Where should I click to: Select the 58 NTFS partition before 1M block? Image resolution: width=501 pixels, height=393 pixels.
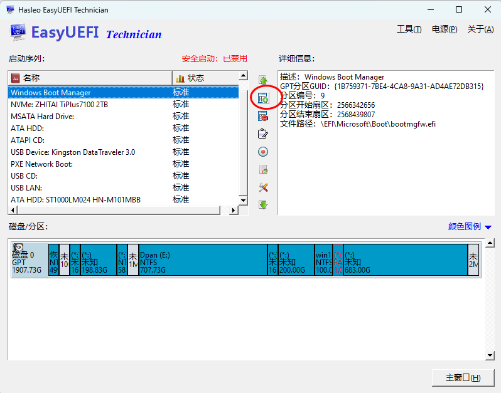coord(122,259)
